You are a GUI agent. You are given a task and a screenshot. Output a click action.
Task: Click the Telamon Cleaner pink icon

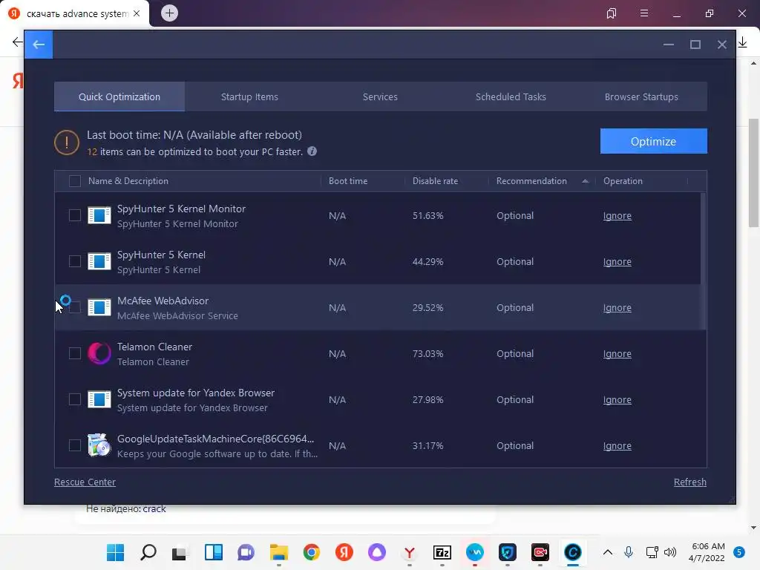99,353
